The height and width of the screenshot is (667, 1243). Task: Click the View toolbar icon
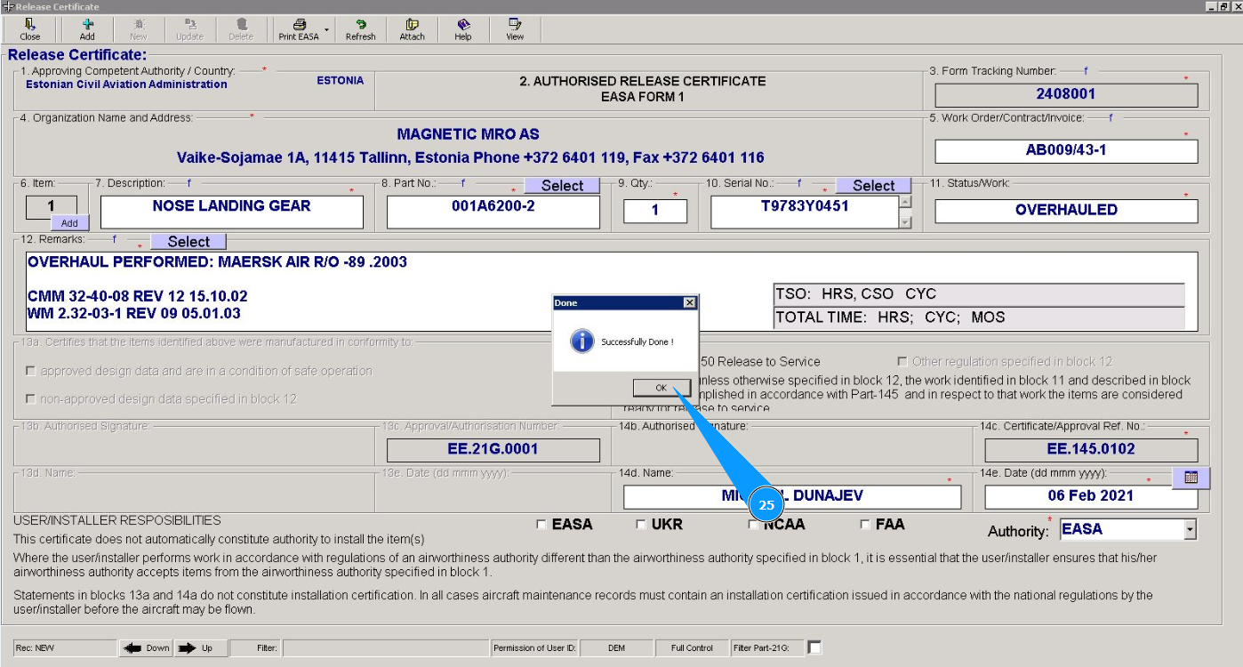515,25
